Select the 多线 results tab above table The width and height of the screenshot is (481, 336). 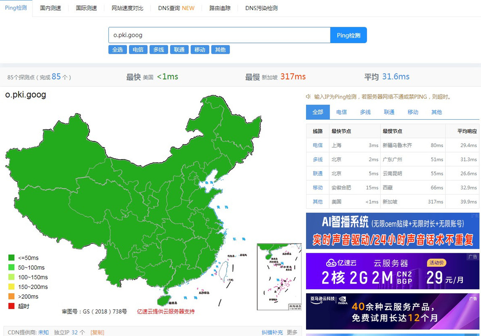tap(365, 112)
